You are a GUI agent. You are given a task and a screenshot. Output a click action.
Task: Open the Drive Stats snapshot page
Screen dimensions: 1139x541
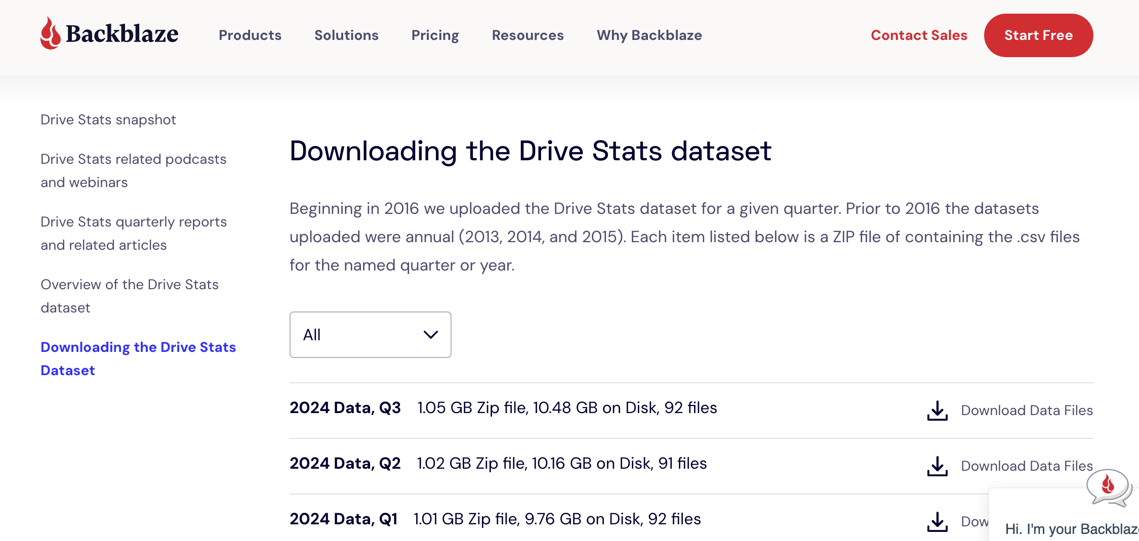pyautogui.click(x=108, y=119)
